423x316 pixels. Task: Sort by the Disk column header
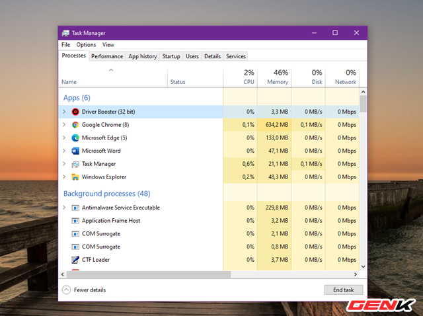click(309, 77)
